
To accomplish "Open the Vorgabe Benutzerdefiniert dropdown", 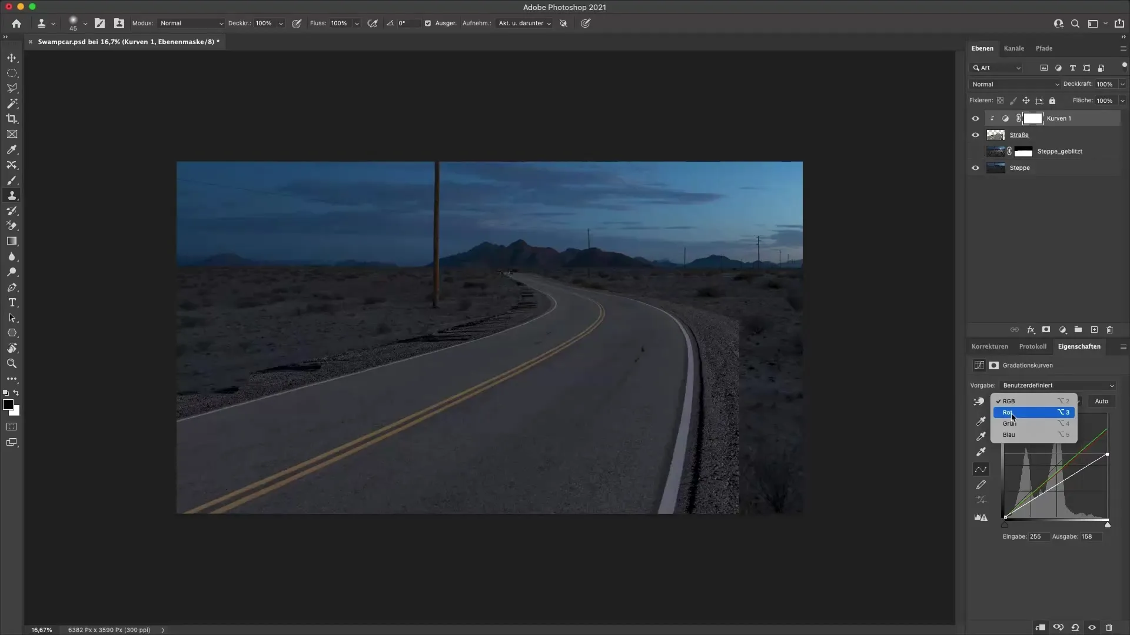I will point(1058,386).
